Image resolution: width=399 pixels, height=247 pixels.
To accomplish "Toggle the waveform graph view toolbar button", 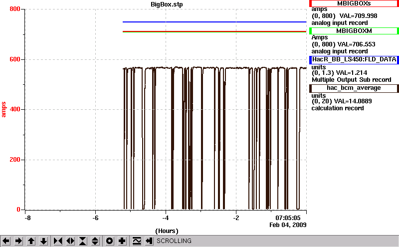I will 137,241.
